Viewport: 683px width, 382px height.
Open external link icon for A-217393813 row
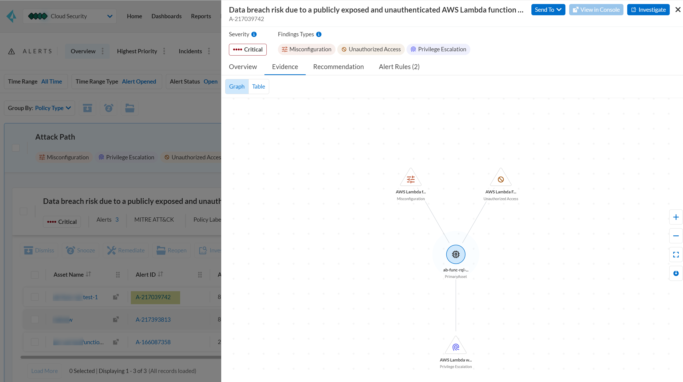(116, 319)
